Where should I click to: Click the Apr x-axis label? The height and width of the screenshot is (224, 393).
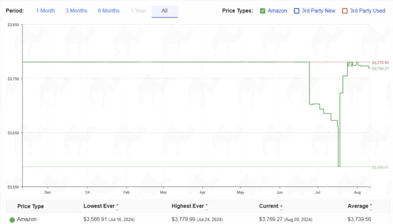(203, 193)
